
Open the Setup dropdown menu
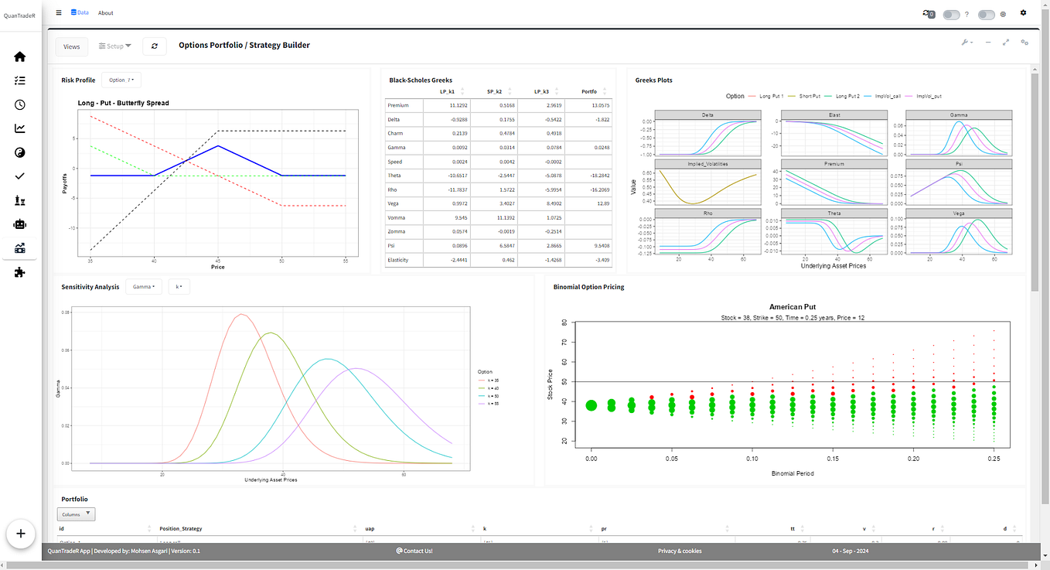point(114,46)
